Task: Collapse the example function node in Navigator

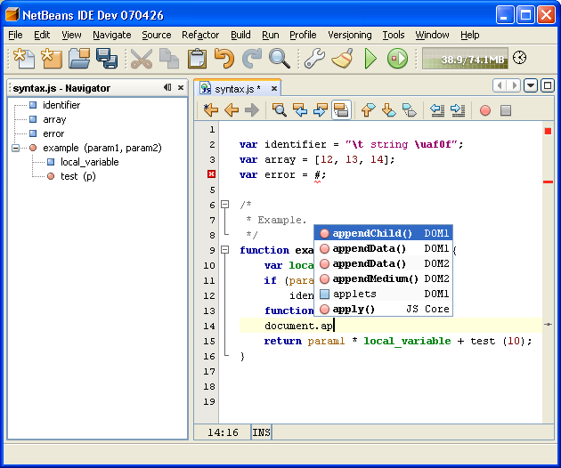Action: (x=15, y=148)
